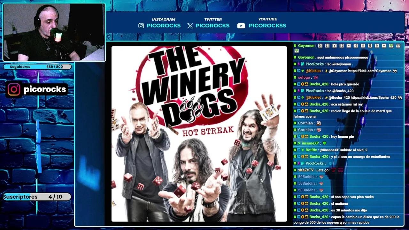The image size is (409, 230).
Task: Open the PICOROCKS Instagram handle text
Action: (164, 26)
